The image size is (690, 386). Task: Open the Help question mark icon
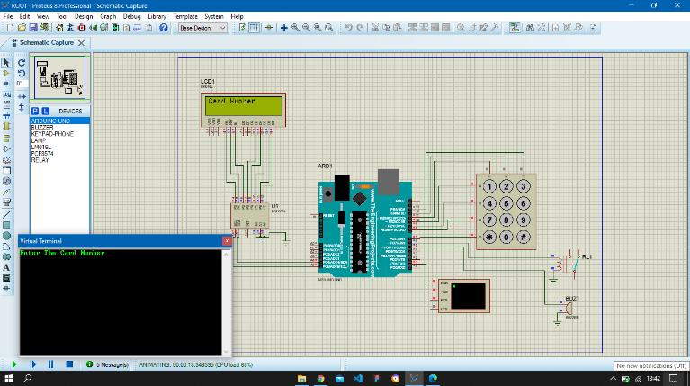pos(164,28)
